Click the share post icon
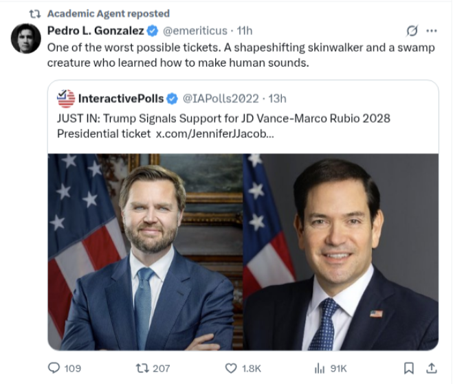The image size is (453, 384). (x=432, y=368)
